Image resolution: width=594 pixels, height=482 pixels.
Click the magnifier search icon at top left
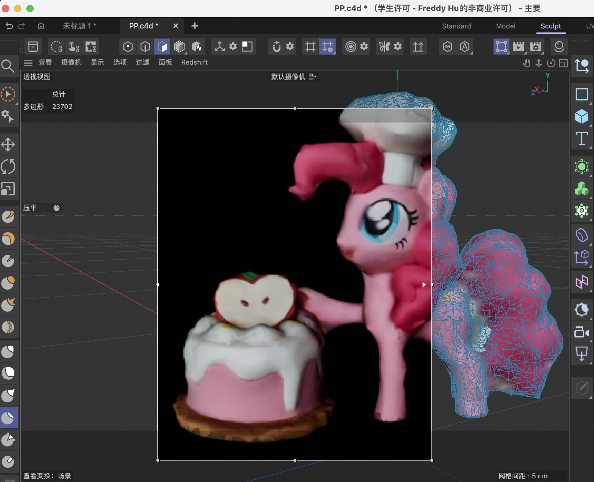click(9, 66)
